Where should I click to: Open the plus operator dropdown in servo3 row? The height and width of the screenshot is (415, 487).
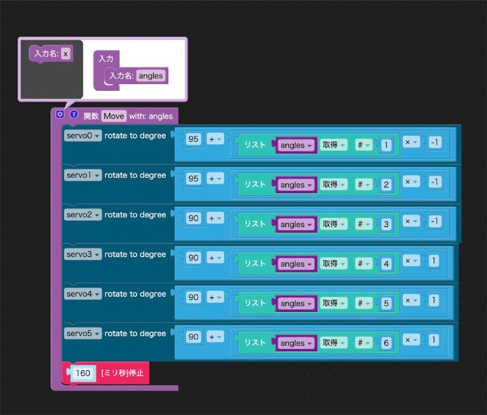click(x=215, y=257)
